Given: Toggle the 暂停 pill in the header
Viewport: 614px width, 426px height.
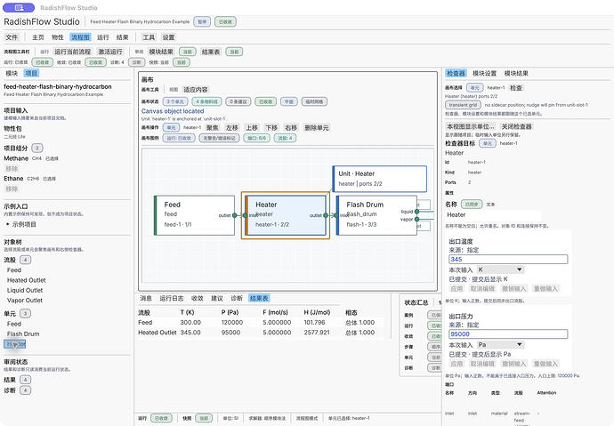Looking at the screenshot, I should pos(202,22).
